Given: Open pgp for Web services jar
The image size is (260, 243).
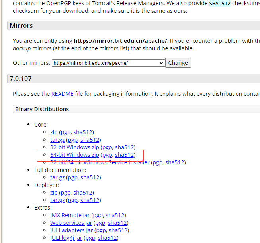Looking at the screenshot, I should pos(100,223).
